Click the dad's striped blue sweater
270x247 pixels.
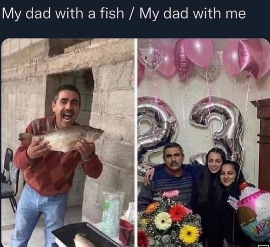pyautogui.click(x=170, y=185)
